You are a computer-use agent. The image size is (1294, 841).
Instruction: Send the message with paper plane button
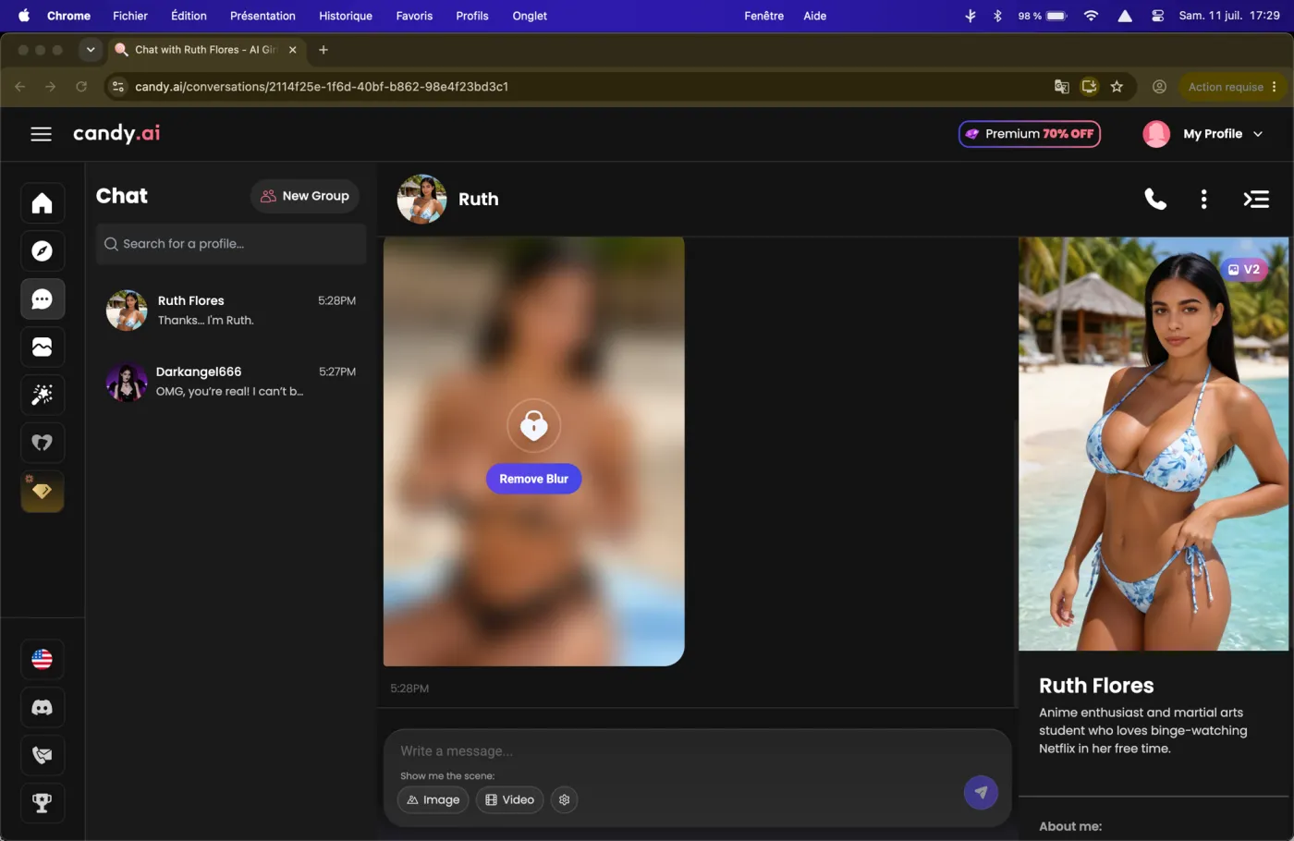981,792
